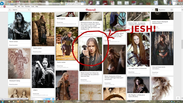The width and height of the screenshot is (183, 103).
Task: Open the Windows Start button
Action: 2,101
